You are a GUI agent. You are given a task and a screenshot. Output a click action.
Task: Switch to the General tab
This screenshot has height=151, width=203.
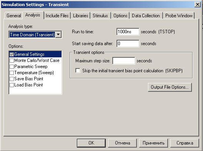pos(13,16)
